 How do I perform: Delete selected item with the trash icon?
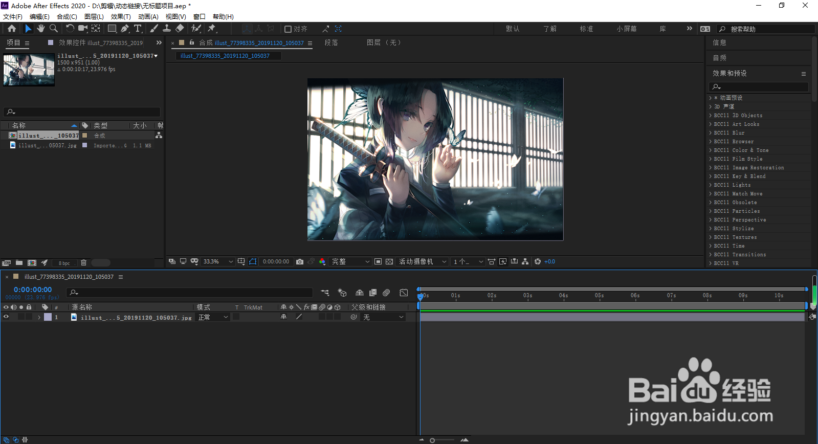(84, 263)
